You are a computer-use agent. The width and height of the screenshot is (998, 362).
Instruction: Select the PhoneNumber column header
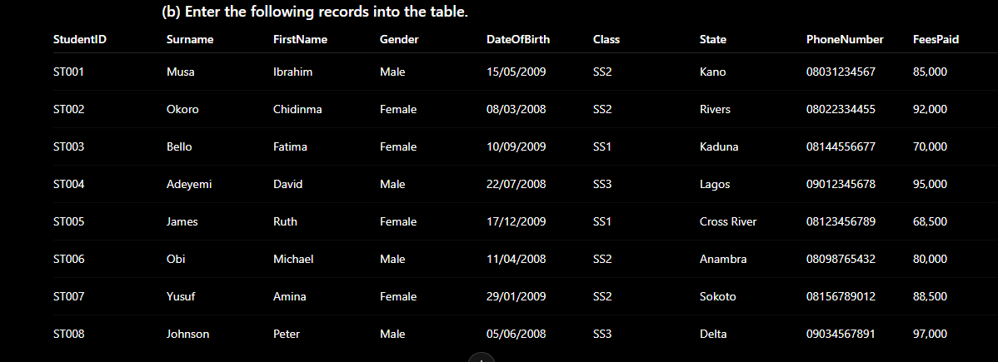coord(845,39)
